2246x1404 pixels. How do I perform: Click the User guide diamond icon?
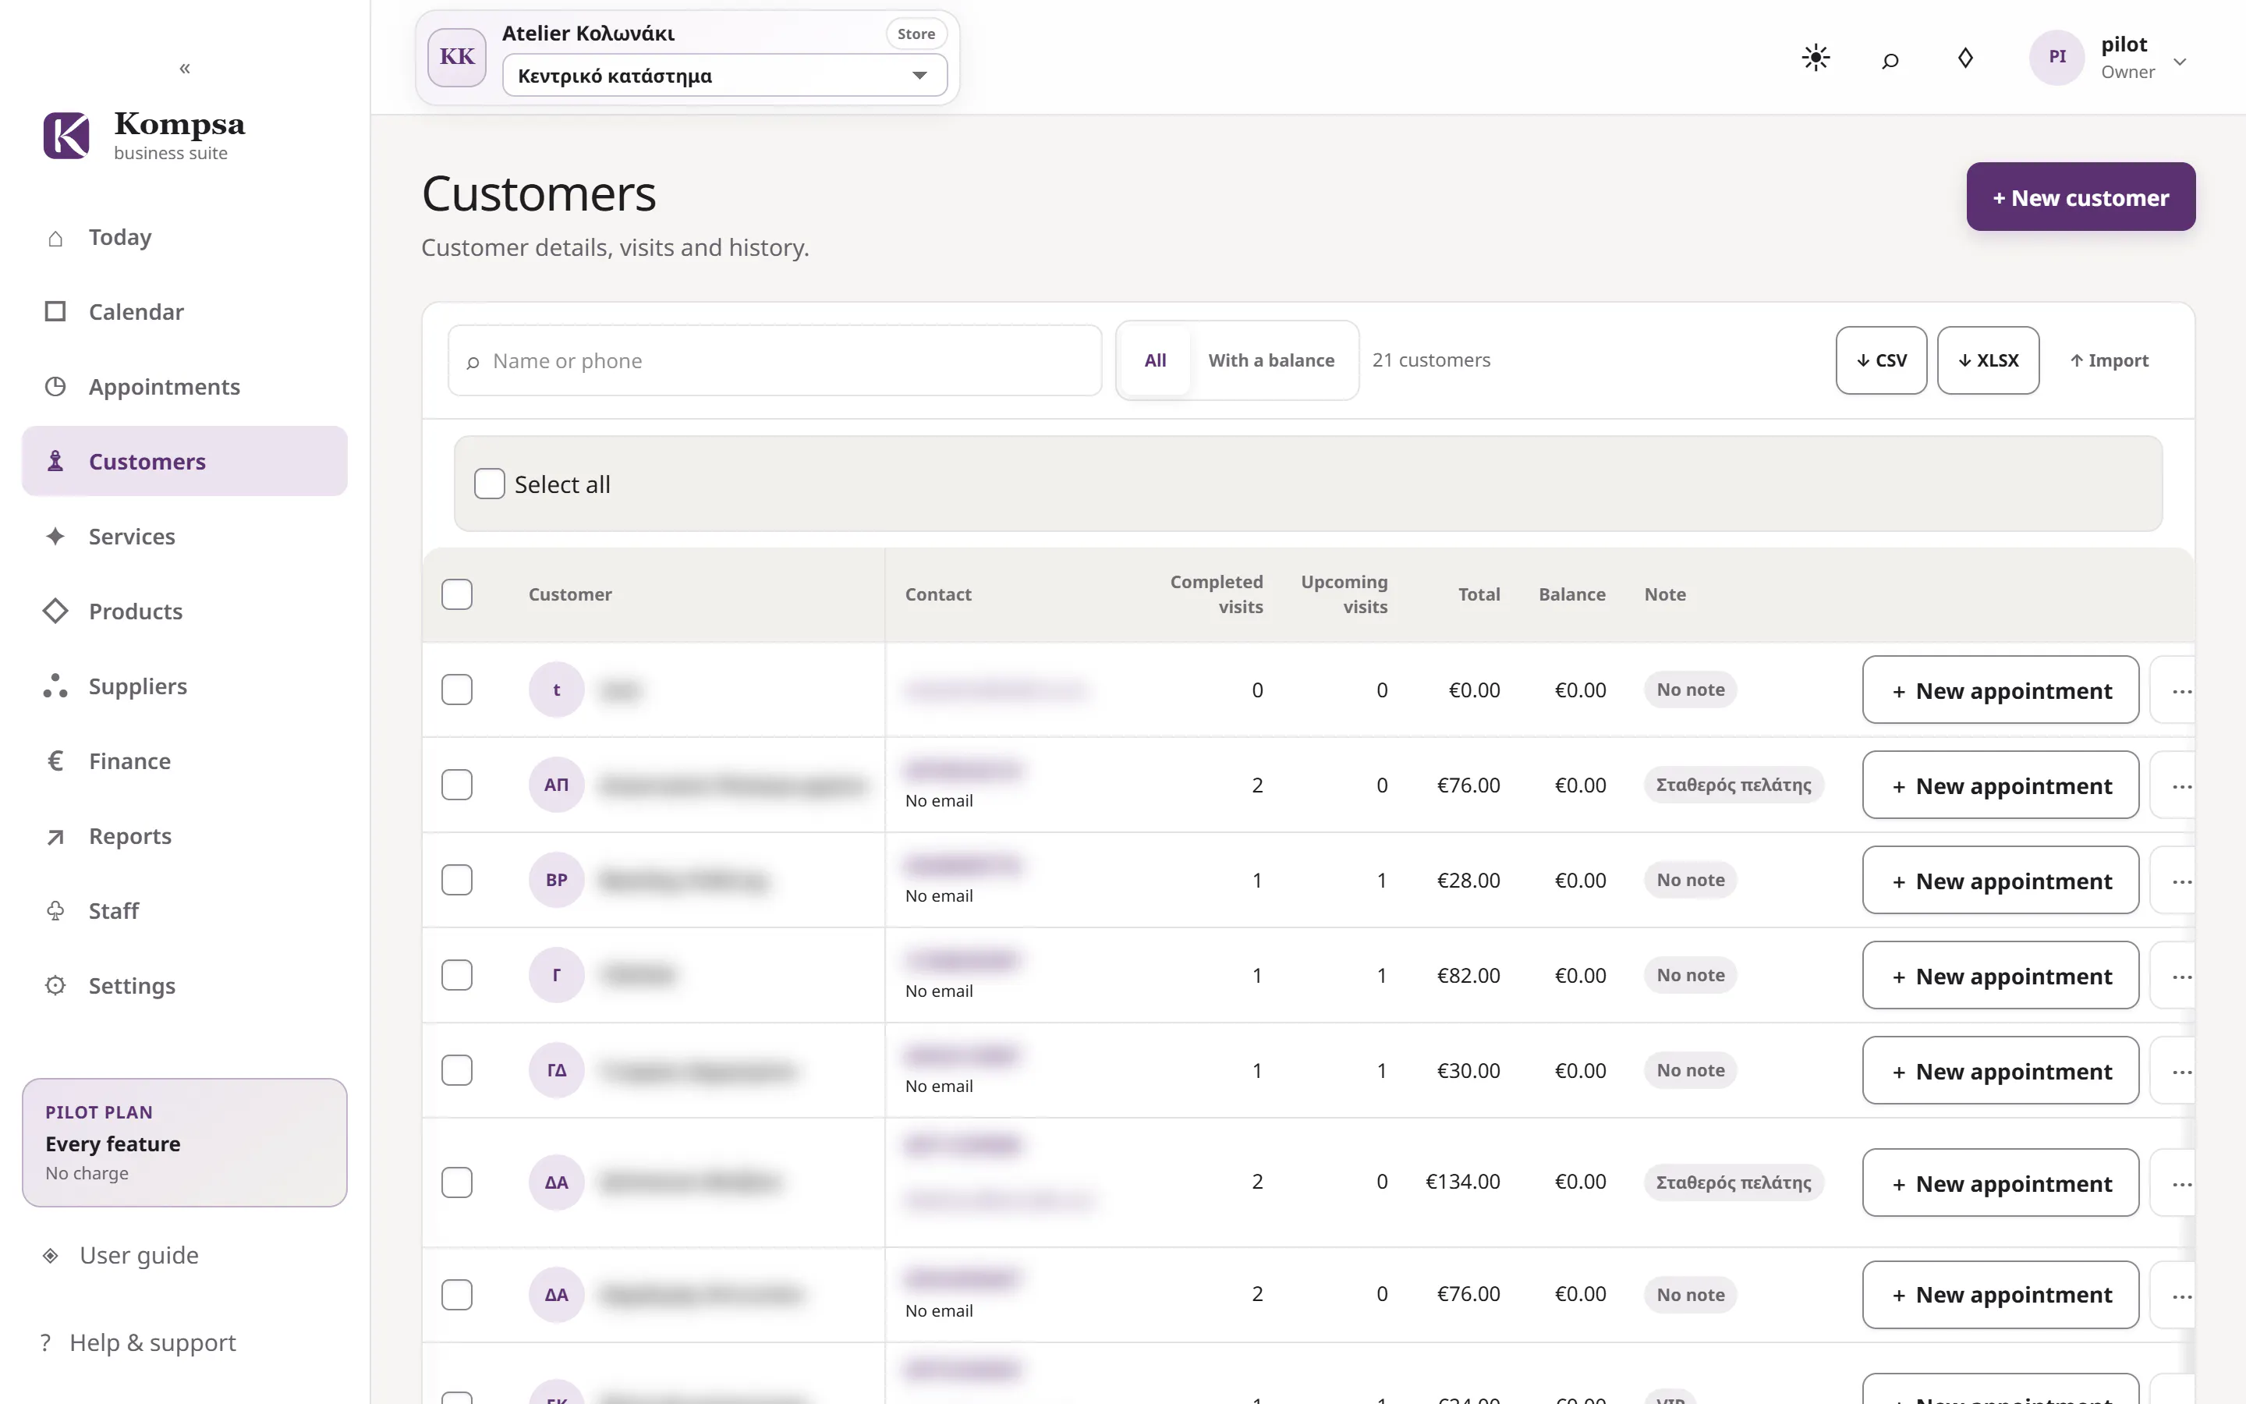pos(50,1256)
